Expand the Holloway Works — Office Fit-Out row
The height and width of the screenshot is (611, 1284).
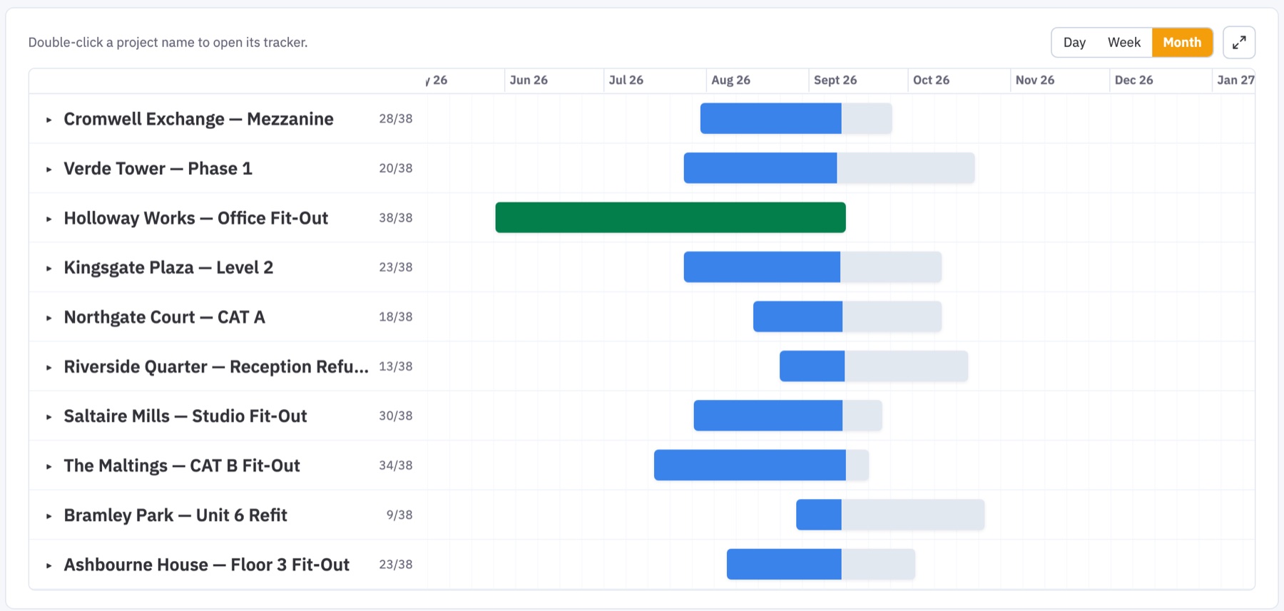click(x=49, y=219)
